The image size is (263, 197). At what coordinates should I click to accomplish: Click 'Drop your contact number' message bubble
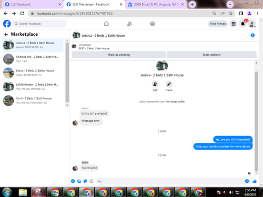pyautogui.click(x=223, y=147)
